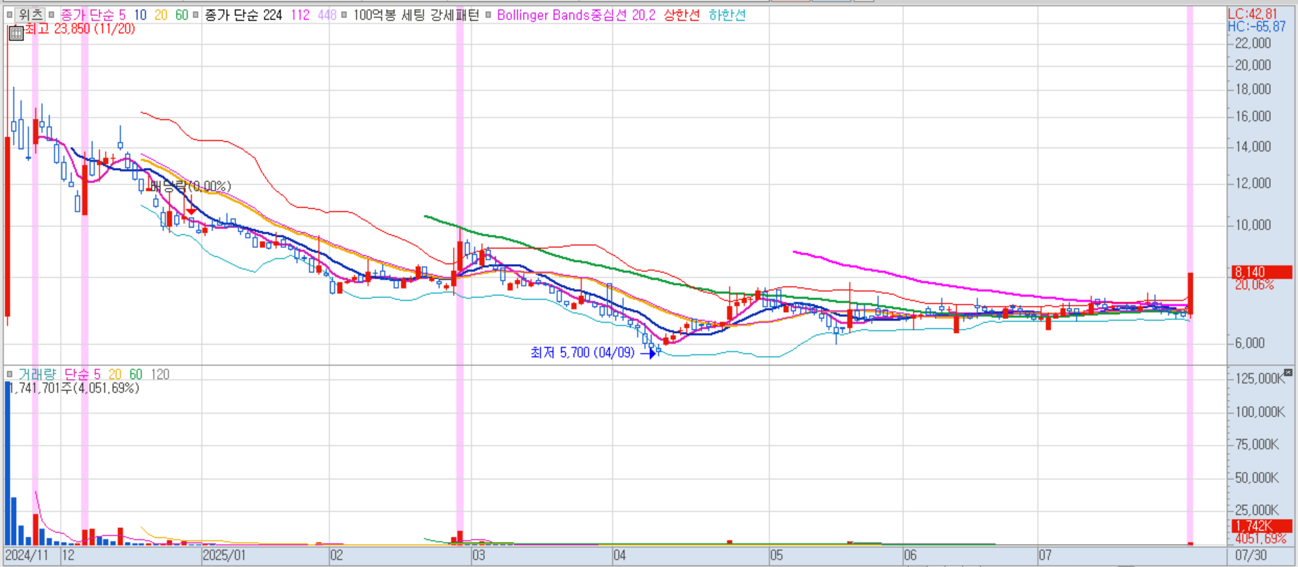Click the 2024/11 date axis label

tap(26, 555)
